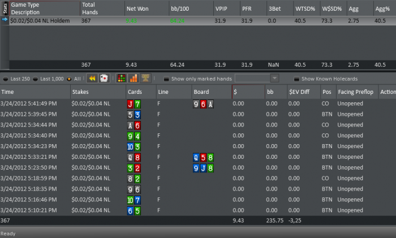Sort by Game Type Description column

click(x=45, y=8)
